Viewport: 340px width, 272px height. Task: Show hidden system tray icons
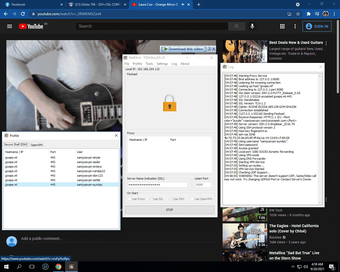point(293,267)
